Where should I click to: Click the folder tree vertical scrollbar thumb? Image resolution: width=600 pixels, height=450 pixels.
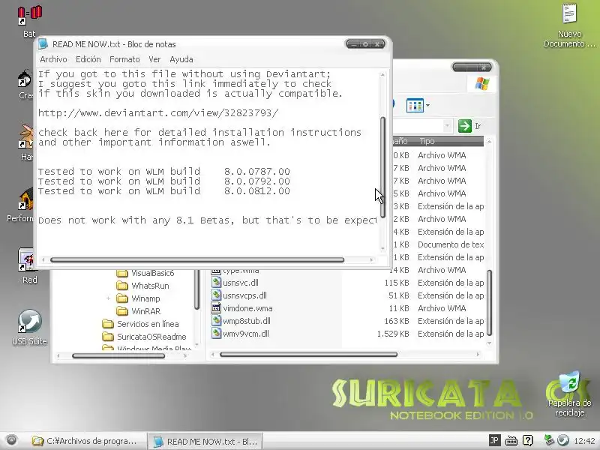point(196,289)
